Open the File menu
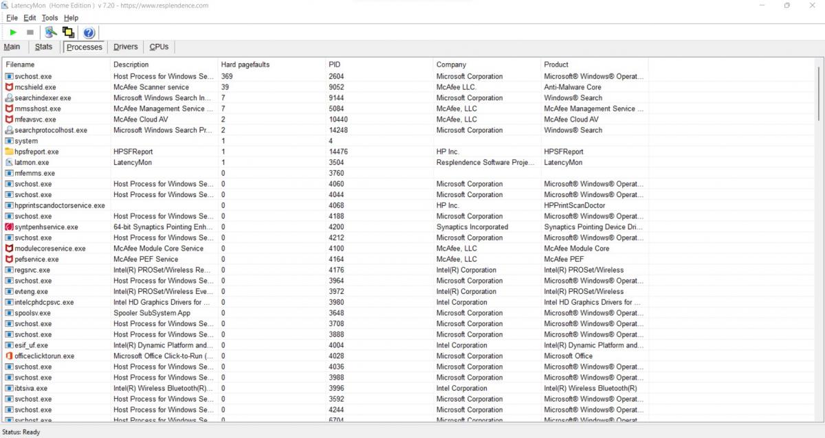 click(12, 18)
